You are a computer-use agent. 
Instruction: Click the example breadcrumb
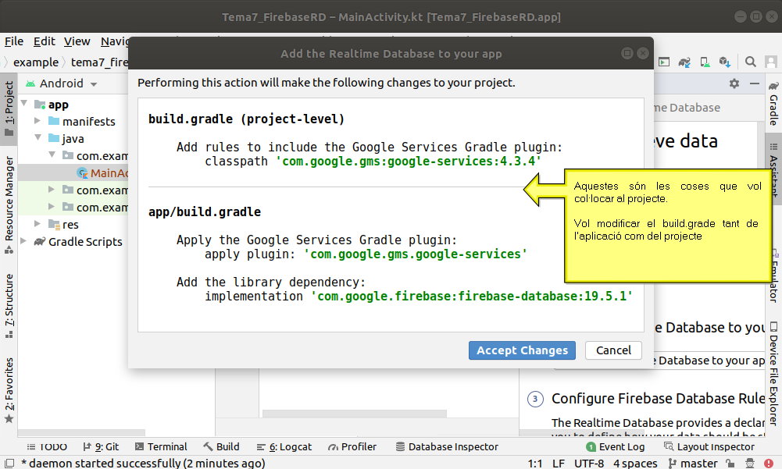click(x=35, y=62)
